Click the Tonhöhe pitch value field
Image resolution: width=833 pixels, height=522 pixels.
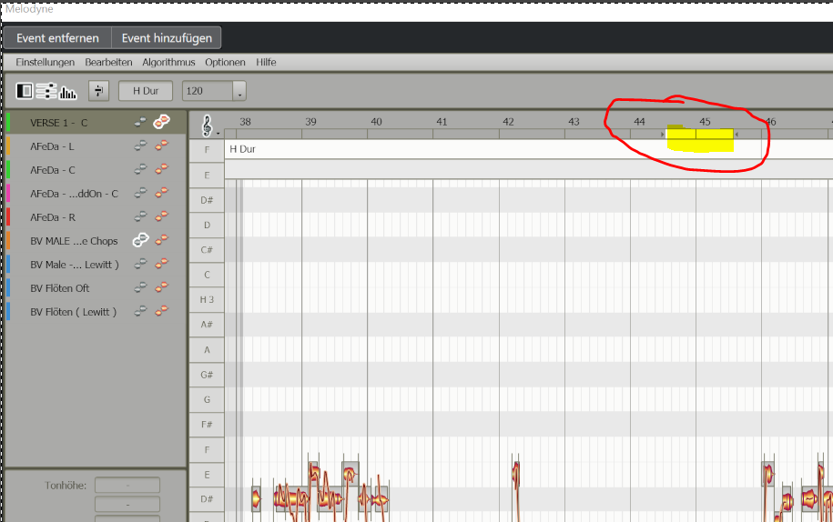coord(127,485)
